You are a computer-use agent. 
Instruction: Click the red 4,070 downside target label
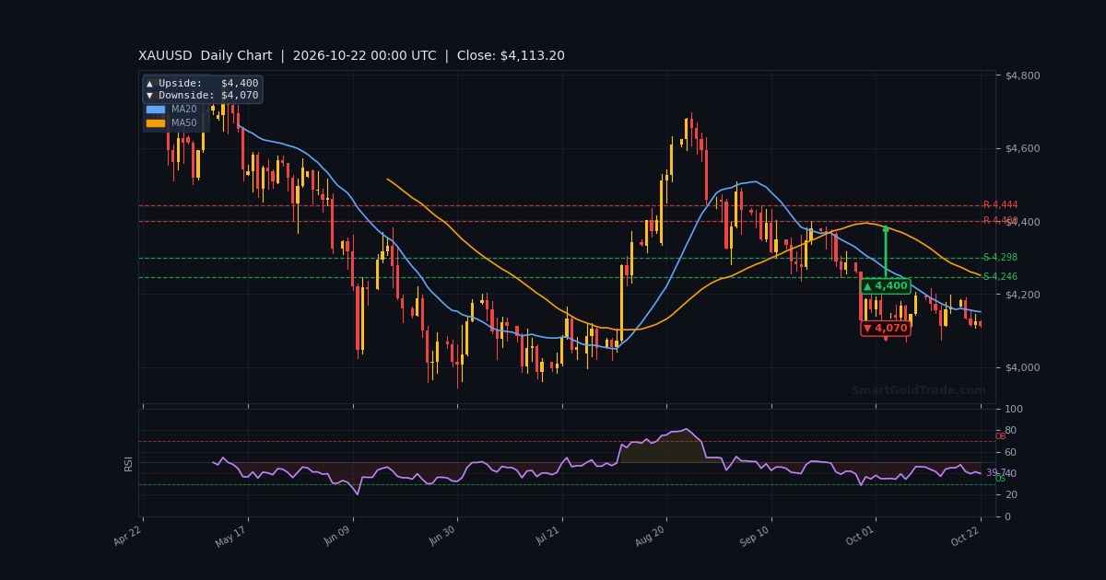tap(885, 328)
